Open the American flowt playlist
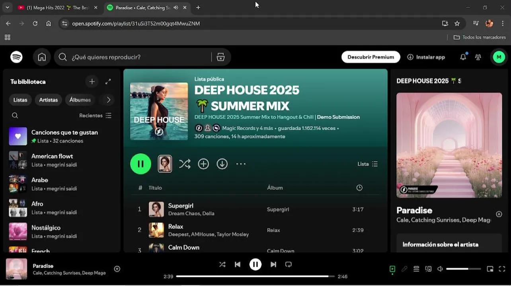 coord(62,160)
